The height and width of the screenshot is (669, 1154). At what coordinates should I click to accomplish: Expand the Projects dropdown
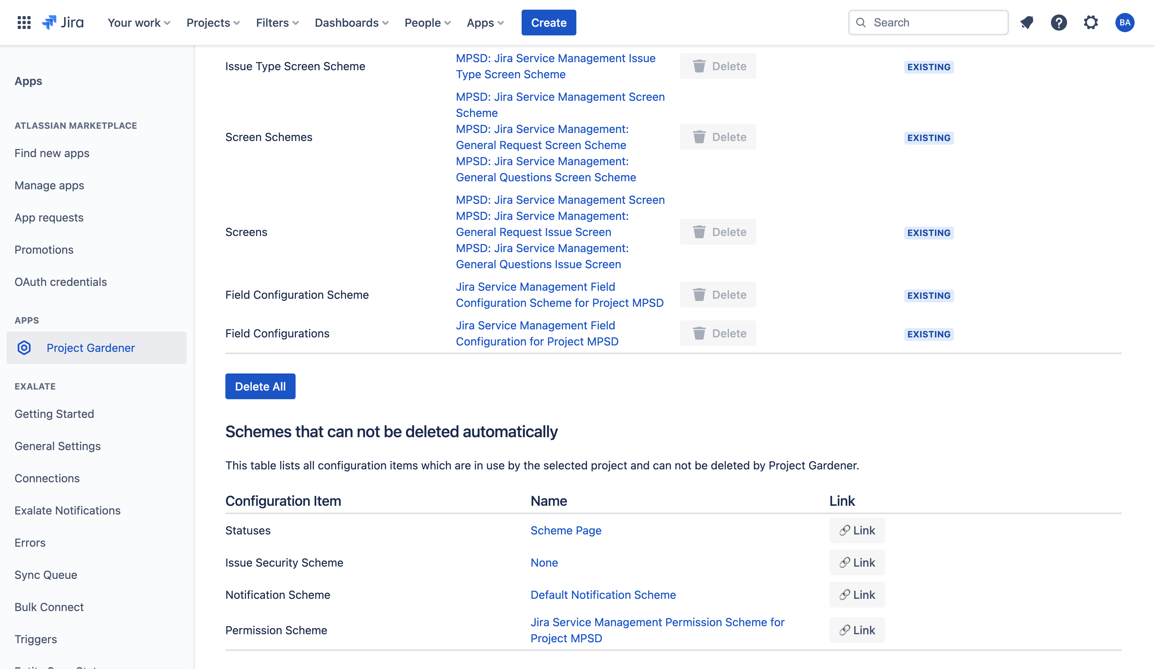coord(213,23)
